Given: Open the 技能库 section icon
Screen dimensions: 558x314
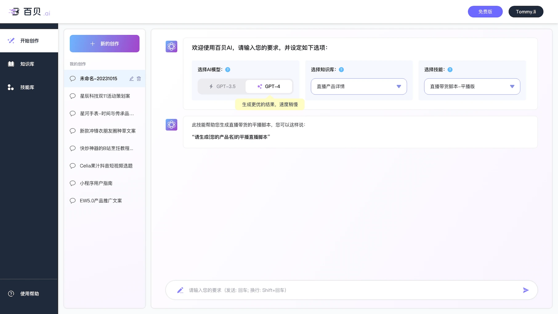Looking at the screenshot, I should point(11,87).
